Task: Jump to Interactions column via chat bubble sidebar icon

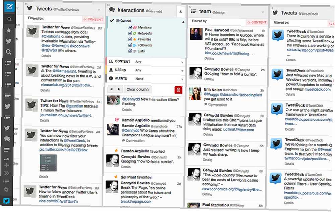Action: (7, 139)
